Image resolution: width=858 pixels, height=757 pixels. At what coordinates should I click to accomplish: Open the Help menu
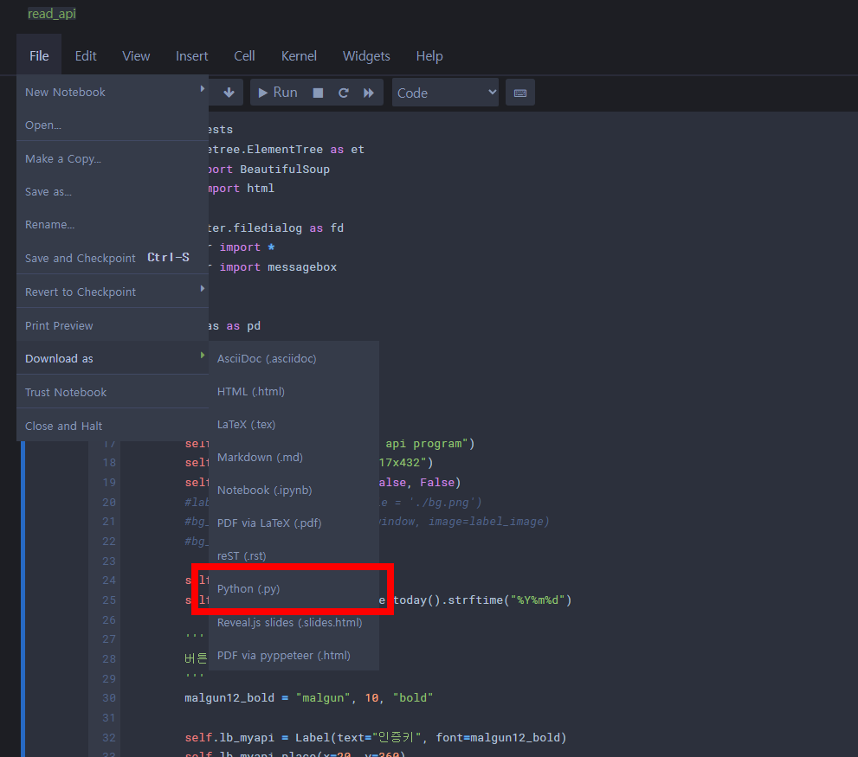point(429,55)
